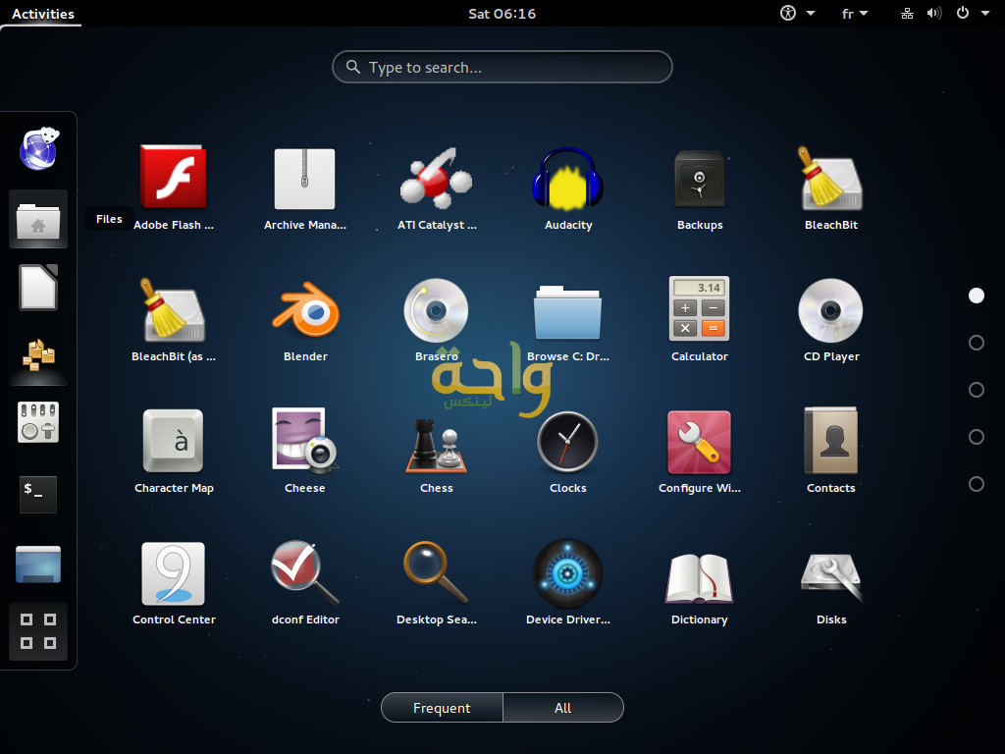Open Files from the dash
Screen dimensions: 1005x754
click(38, 219)
